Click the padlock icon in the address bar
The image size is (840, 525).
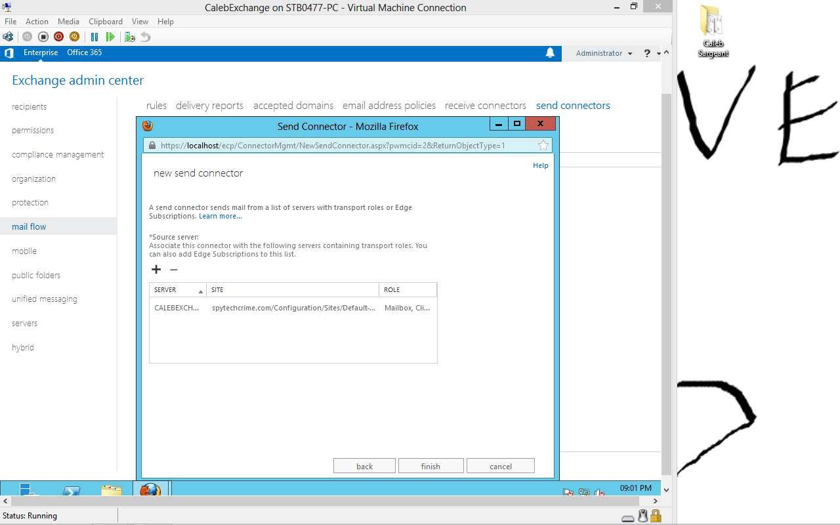pyautogui.click(x=152, y=146)
